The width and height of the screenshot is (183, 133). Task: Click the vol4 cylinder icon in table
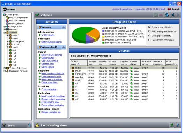tap(73, 96)
